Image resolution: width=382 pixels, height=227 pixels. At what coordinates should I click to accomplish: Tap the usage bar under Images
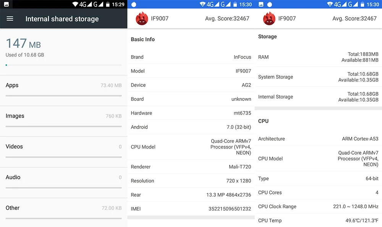click(63, 126)
